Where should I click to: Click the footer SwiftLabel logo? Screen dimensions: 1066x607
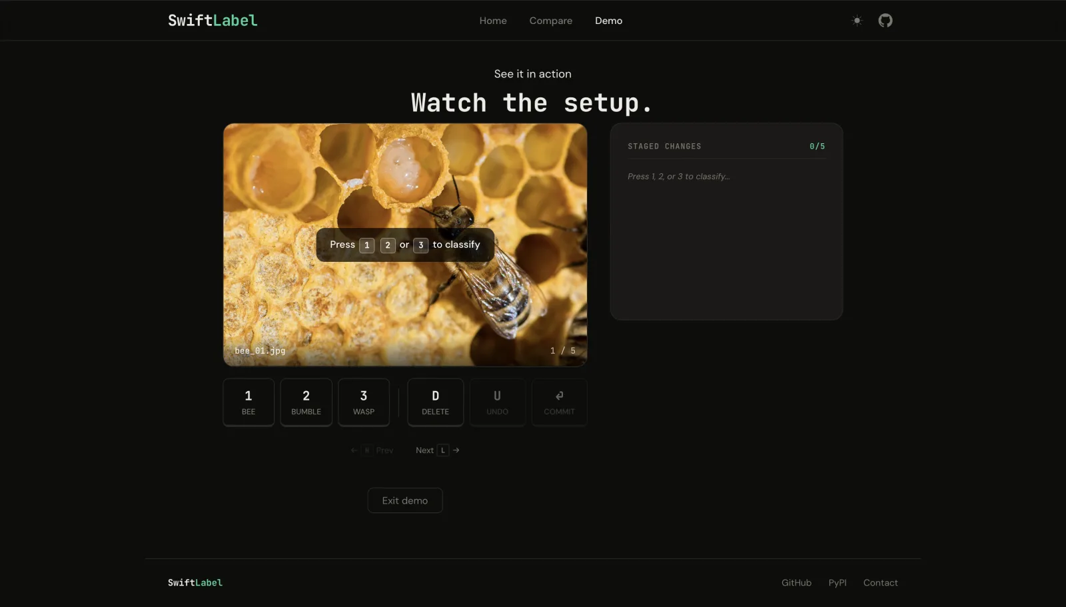point(195,583)
